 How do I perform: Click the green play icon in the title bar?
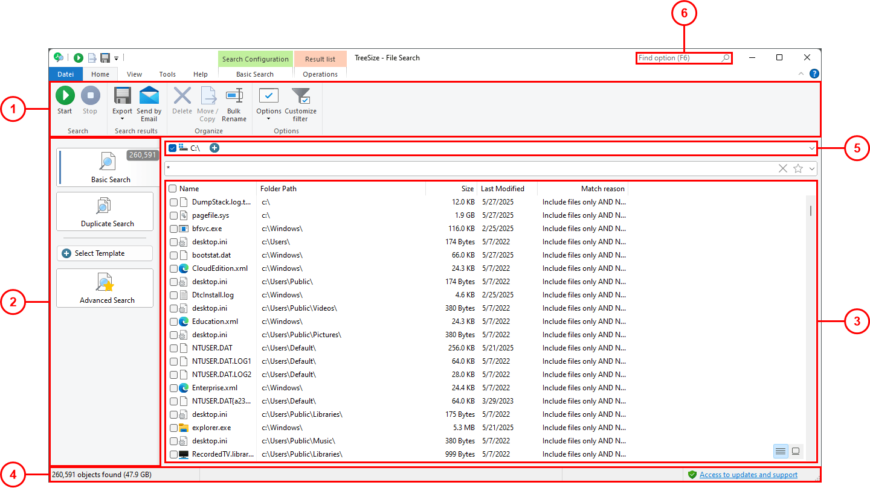click(79, 58)
